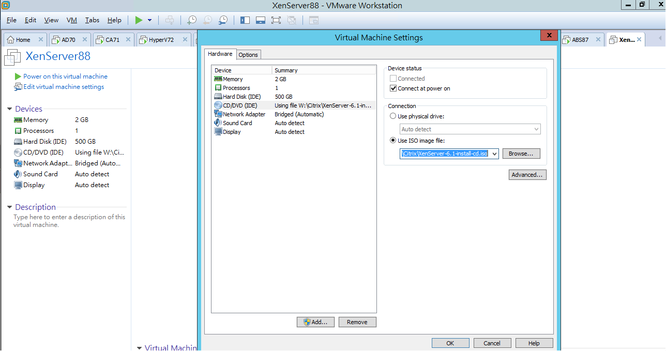Screen dimensions: 666x351
Task: Click the Remove device button
Action: tap(357, 322)
